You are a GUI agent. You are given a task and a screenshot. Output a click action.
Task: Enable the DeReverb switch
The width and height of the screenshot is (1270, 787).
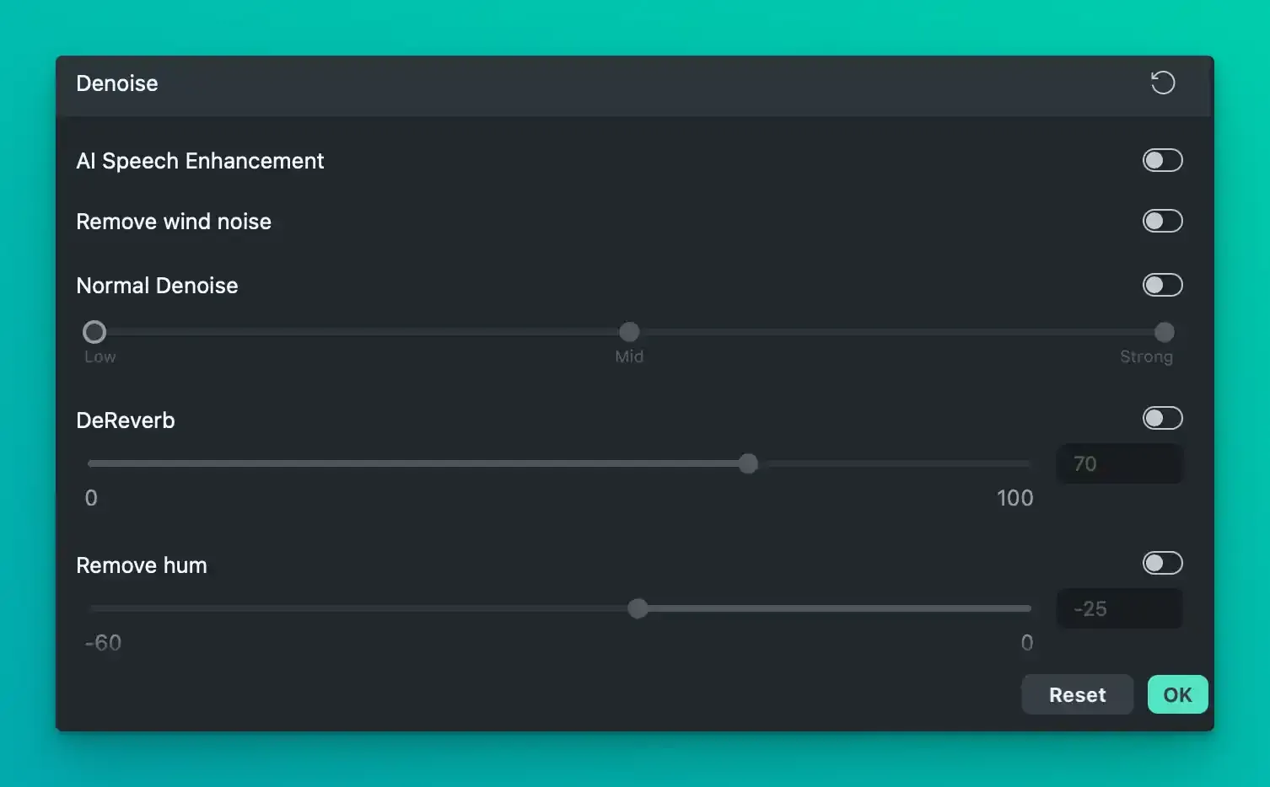(1163, 418)
